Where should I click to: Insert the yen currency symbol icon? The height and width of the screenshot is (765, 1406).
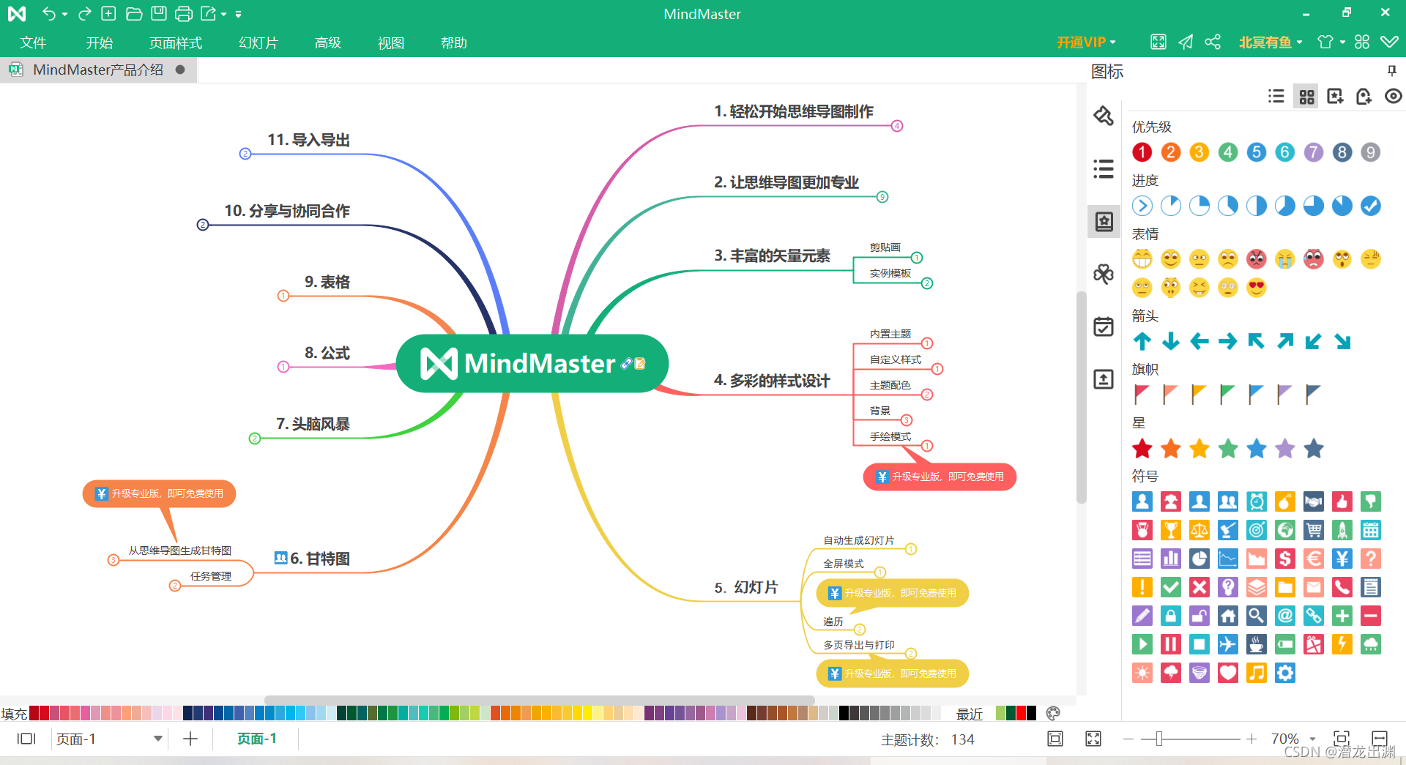click(x=1342, y=559)
